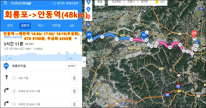This screenshot has height=108, width=206.
Task: Click the 경유 waypoint pin on the map
Action: 144,36
